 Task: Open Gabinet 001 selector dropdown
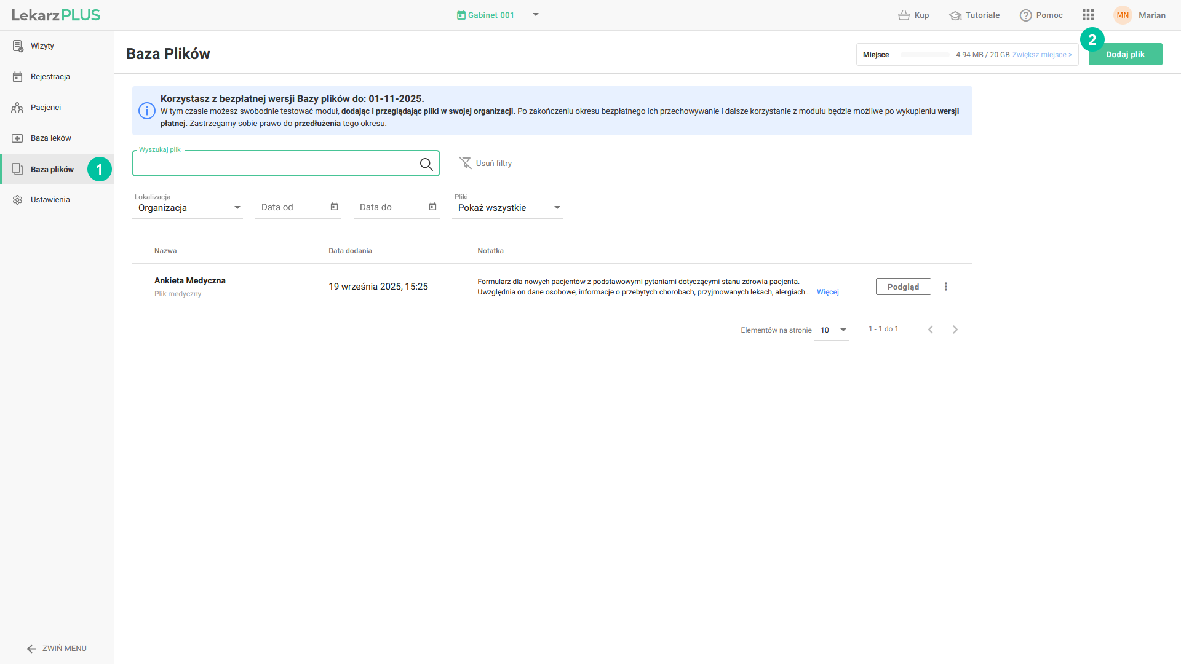pos(536,15)
